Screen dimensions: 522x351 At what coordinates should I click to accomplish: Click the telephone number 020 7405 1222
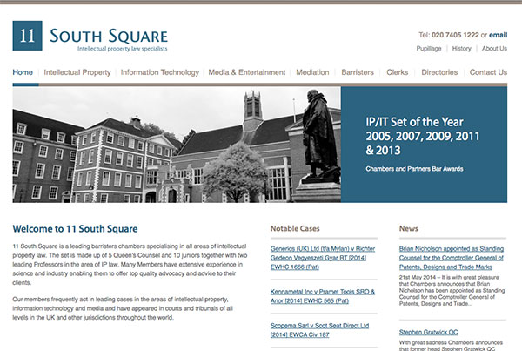pyautogui.click(x=455, y=35)
